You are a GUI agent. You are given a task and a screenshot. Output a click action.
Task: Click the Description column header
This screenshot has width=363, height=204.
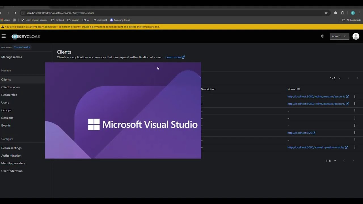point(208,89)
